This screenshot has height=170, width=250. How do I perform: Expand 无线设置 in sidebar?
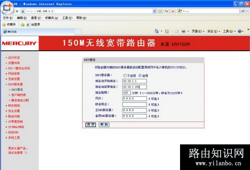coord(14,79)
